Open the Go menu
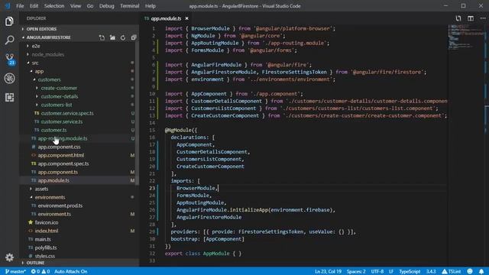 (90, 6)
